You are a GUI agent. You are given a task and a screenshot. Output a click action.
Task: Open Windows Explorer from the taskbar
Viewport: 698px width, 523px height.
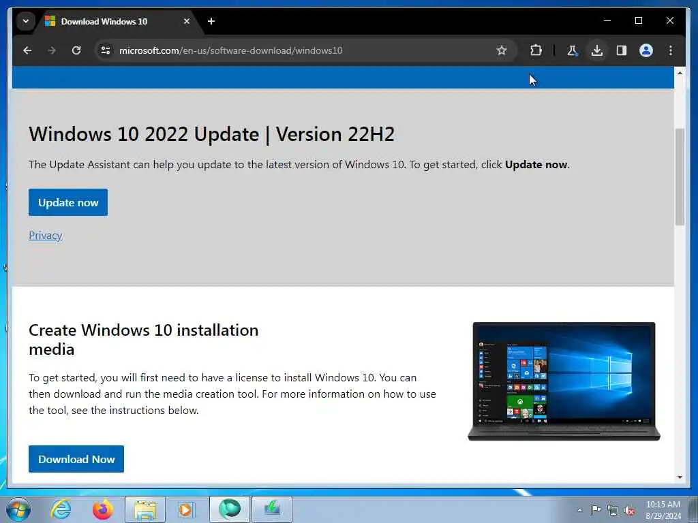(x=145, y=509)
